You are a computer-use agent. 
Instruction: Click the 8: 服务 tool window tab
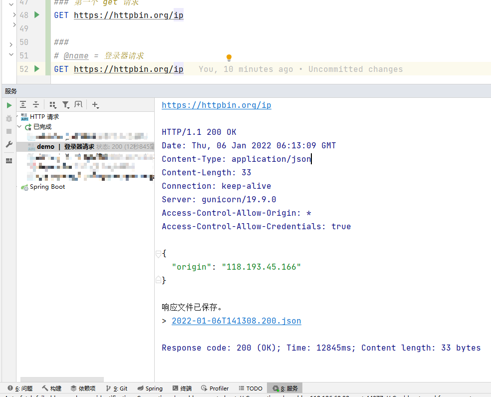pos(285,389)
